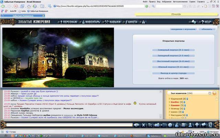Click the two-arrows exchange icon
Image resolution: width=220 pixels, height=138 pixels.
[x=184, y=125]
